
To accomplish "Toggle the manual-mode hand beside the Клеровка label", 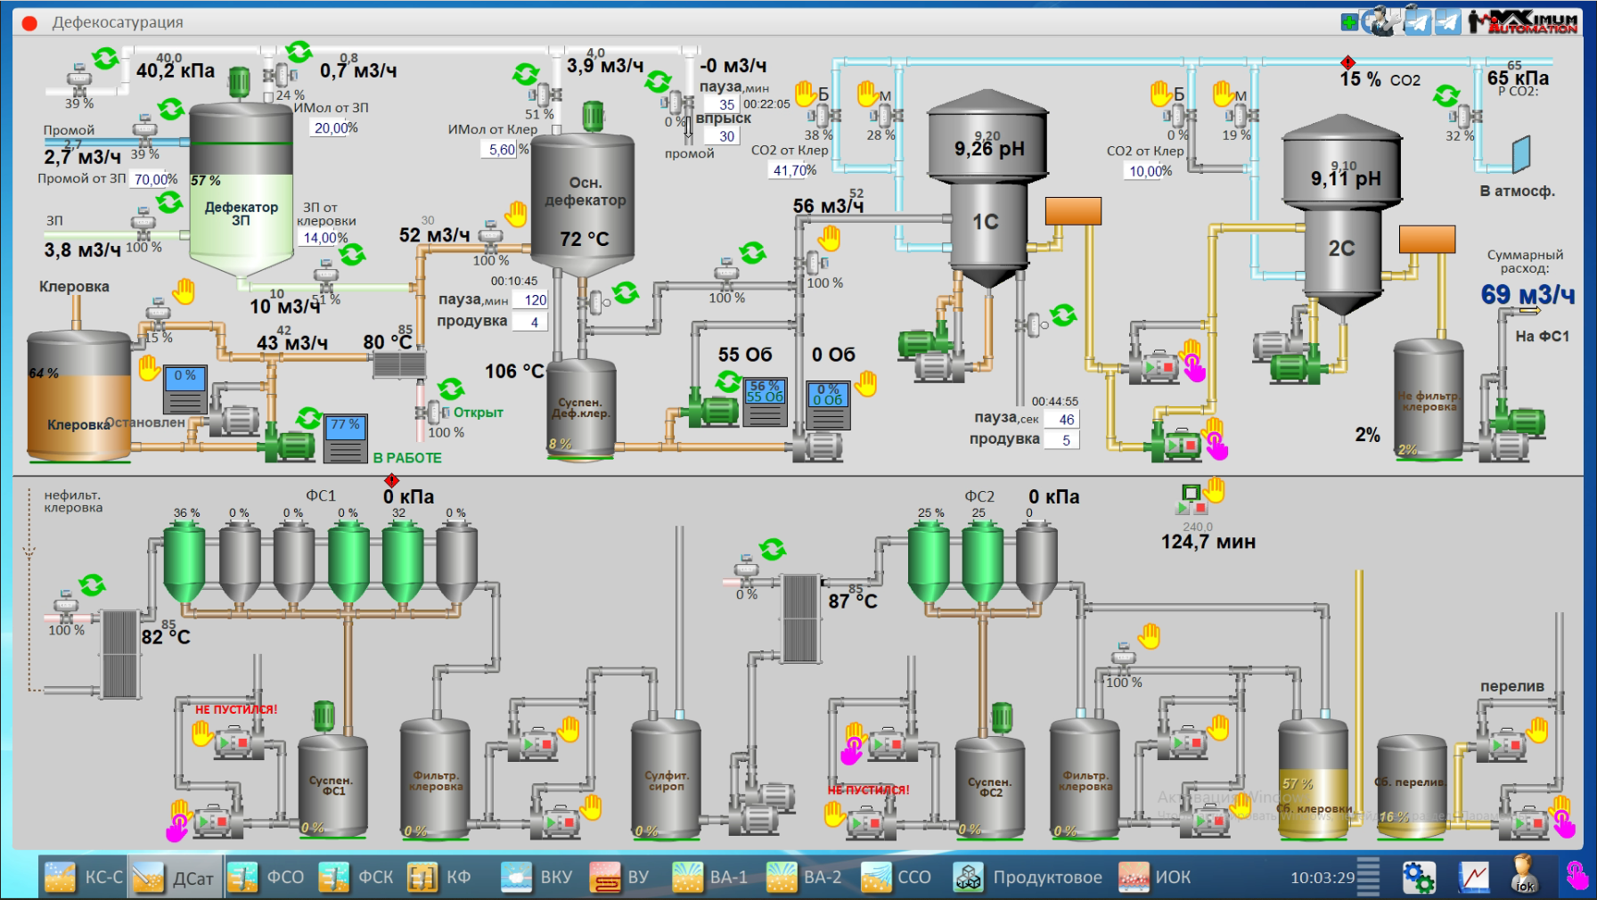I will pos(184,290).
